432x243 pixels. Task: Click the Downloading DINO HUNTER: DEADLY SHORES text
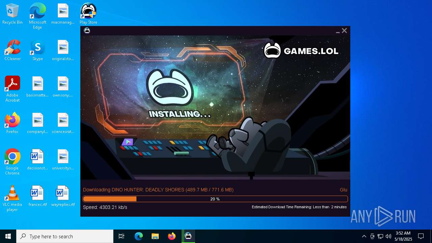(x=158, y=190)
